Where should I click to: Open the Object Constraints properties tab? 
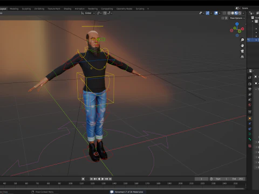(x=250, y=129)
